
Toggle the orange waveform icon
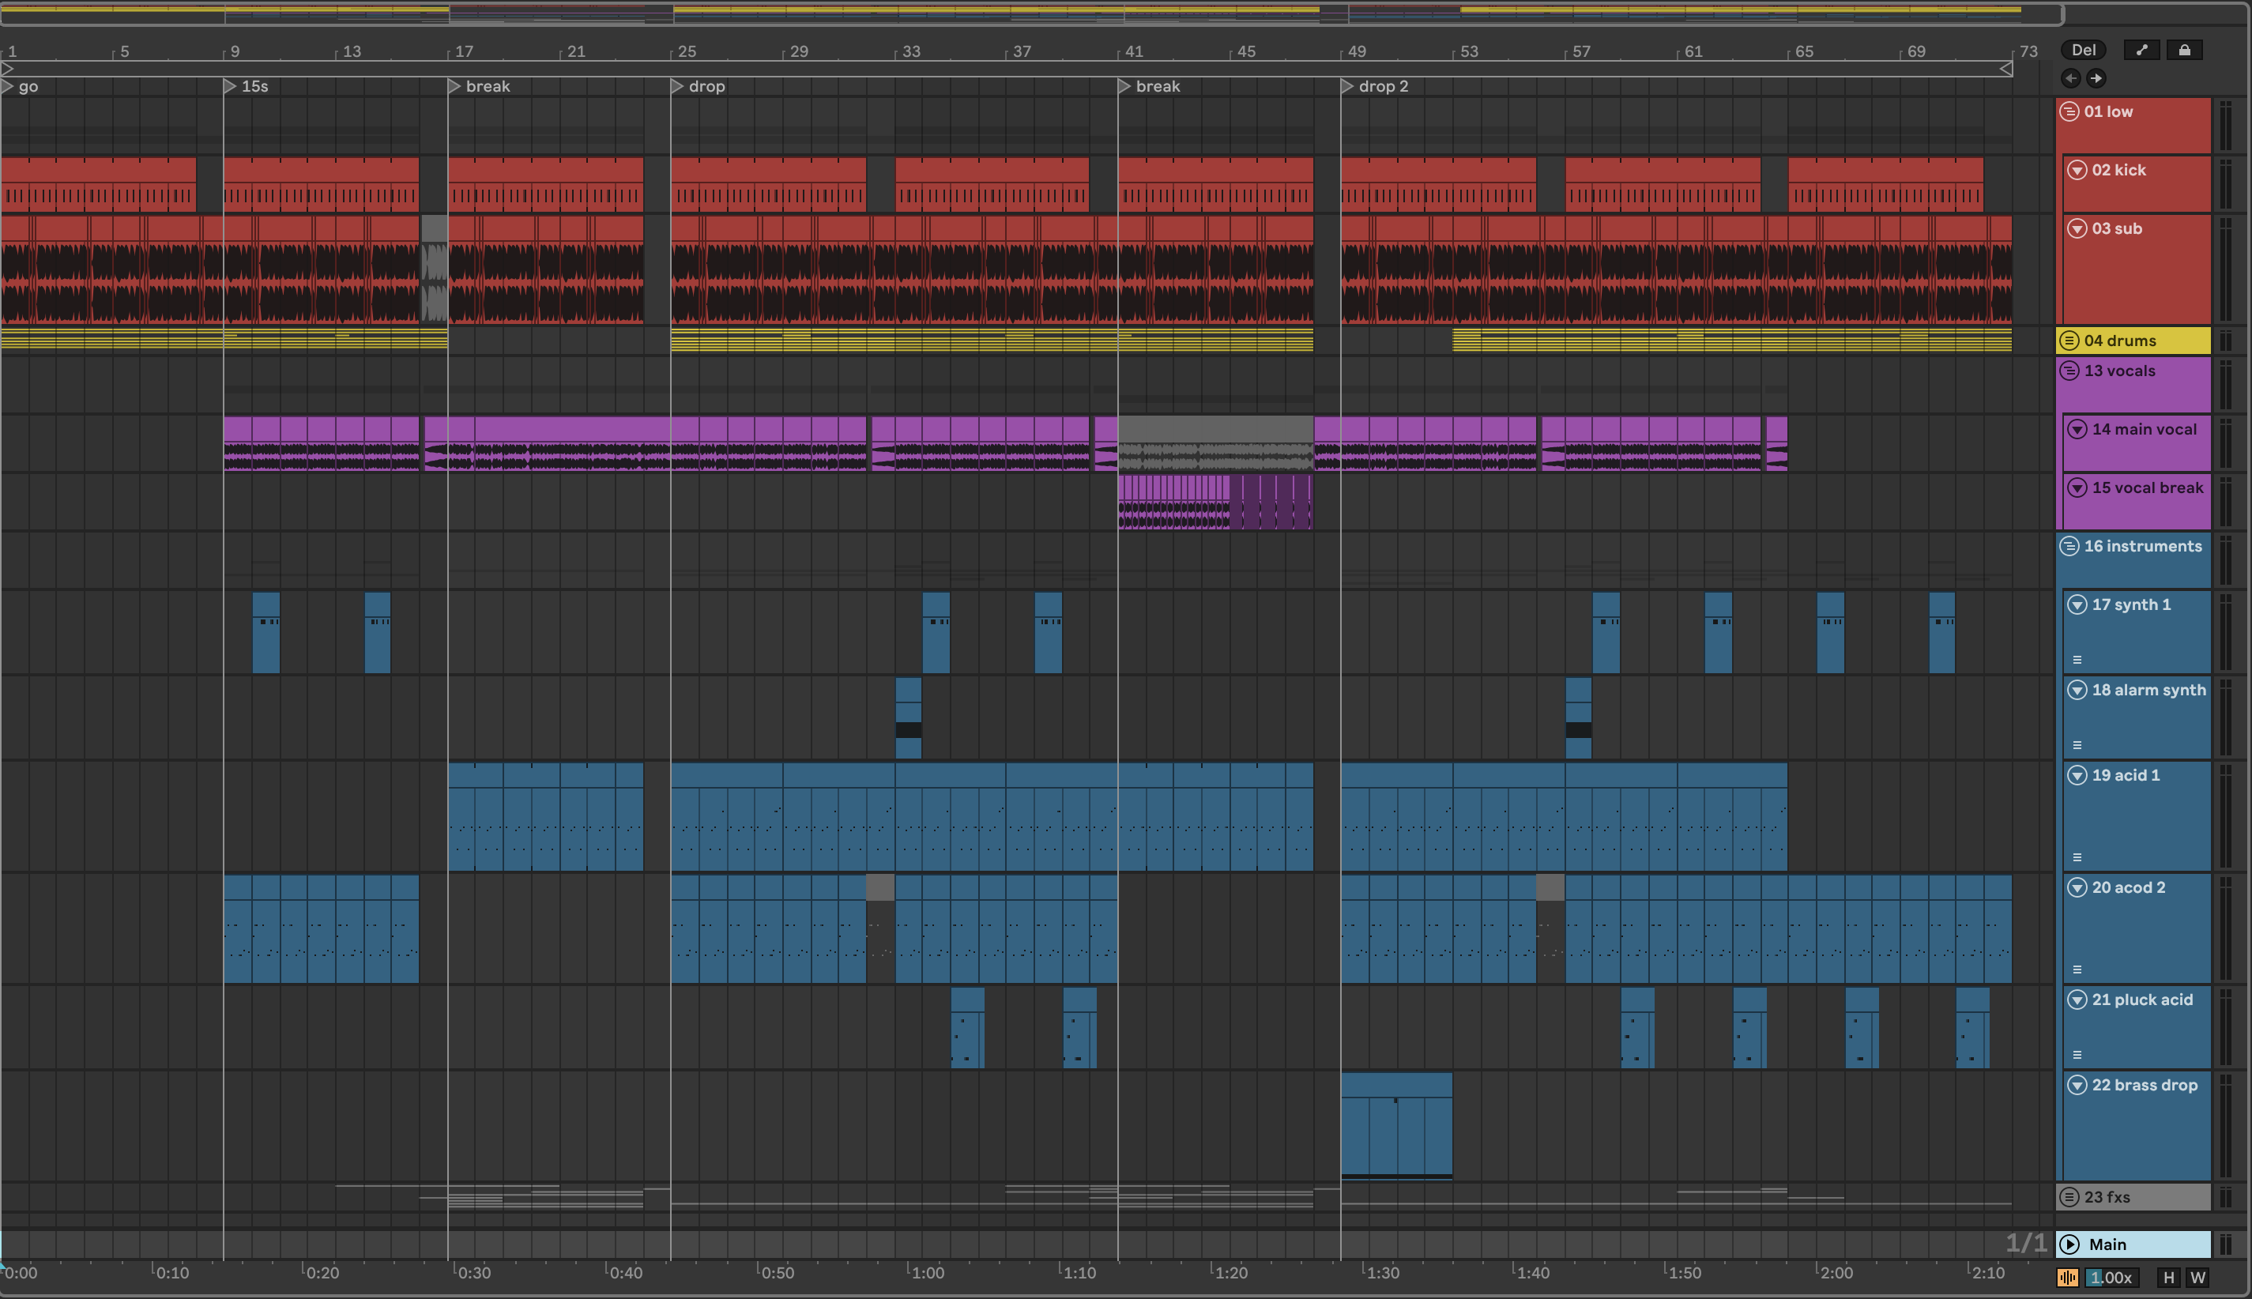coord(2067,1278)
